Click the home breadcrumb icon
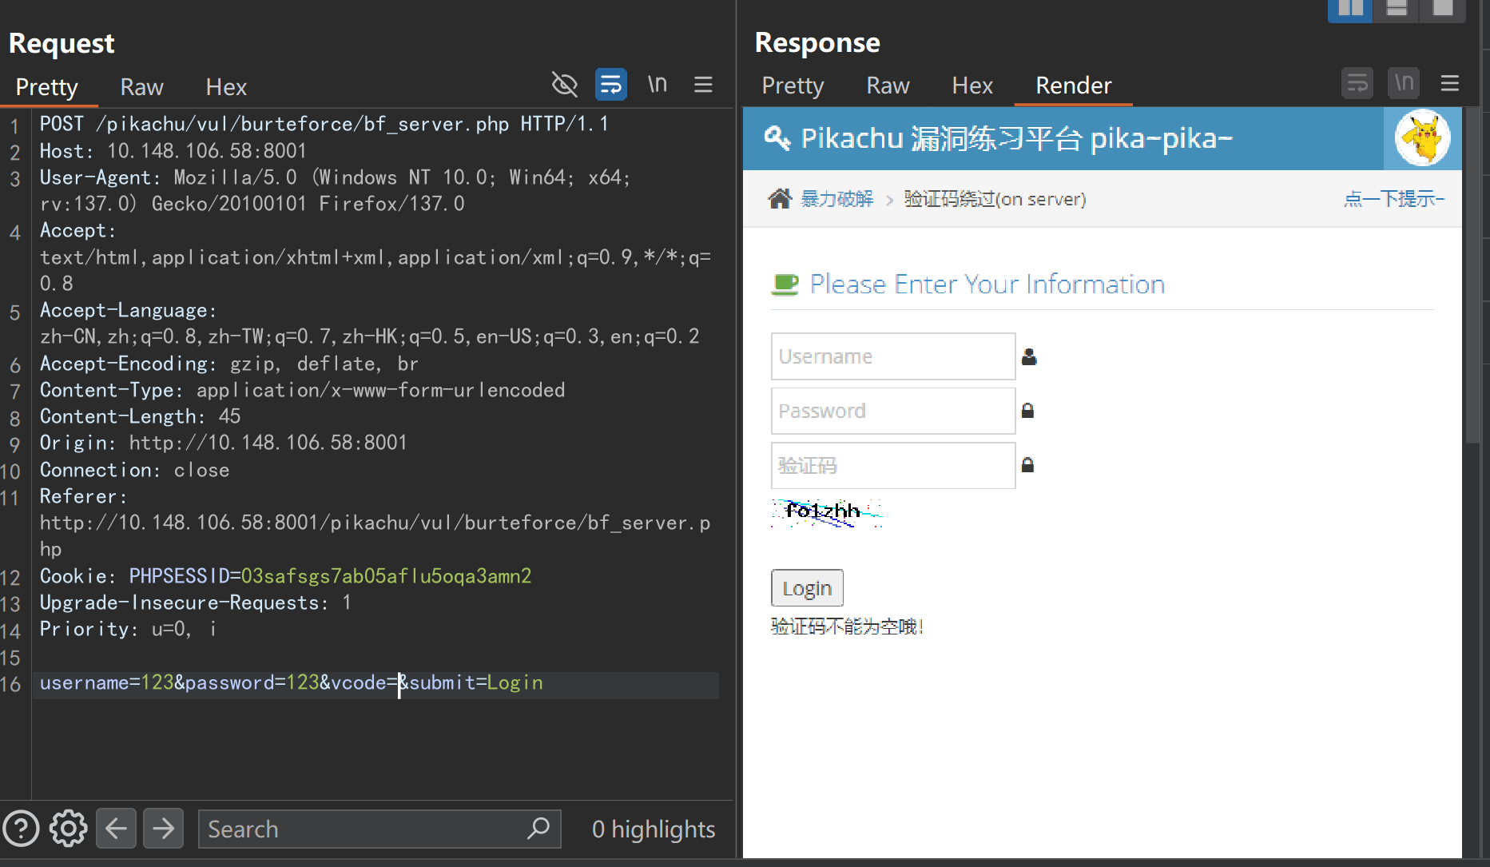1490x867 pixels. pos(780,198)
